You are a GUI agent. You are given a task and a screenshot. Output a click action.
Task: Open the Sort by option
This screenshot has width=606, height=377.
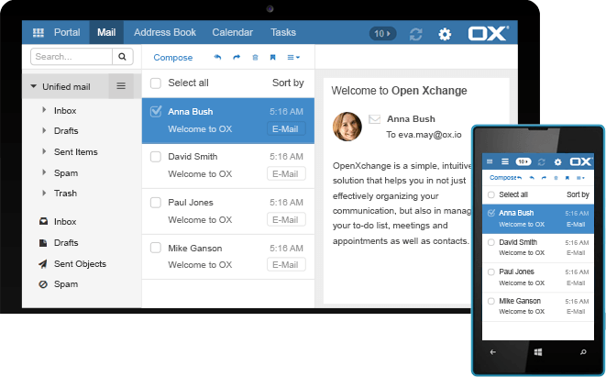pyautogui.click(x=288, y=83)
